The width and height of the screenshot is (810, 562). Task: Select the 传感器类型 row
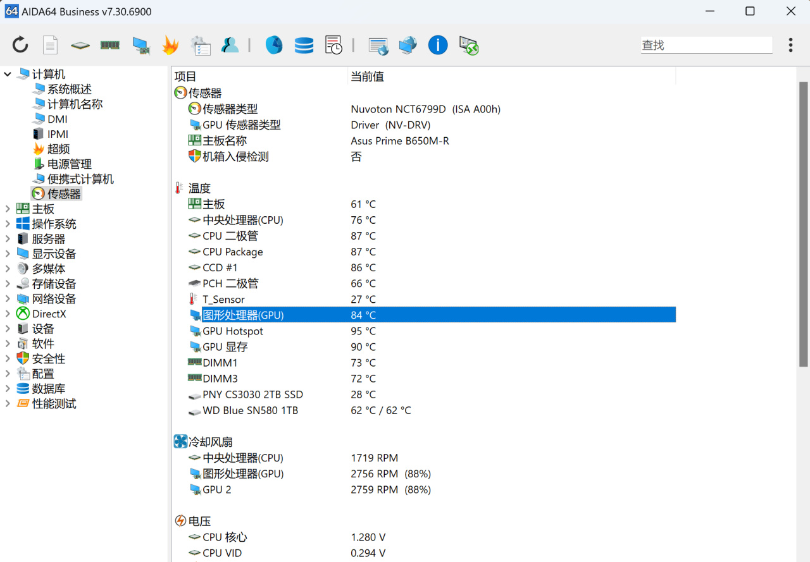[424, 109]
